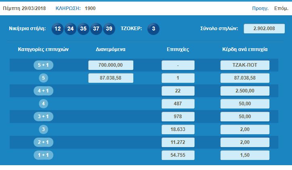Click the 87.038,58 cell under Διανεμόμενα
Screen dimensions: 292x170
click(111, 78)
